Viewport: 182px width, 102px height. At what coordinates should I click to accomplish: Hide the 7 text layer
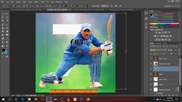(x=151, y=69)
